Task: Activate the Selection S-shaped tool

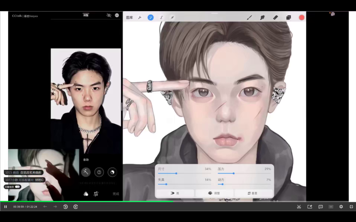Action: tap(161, 17)
